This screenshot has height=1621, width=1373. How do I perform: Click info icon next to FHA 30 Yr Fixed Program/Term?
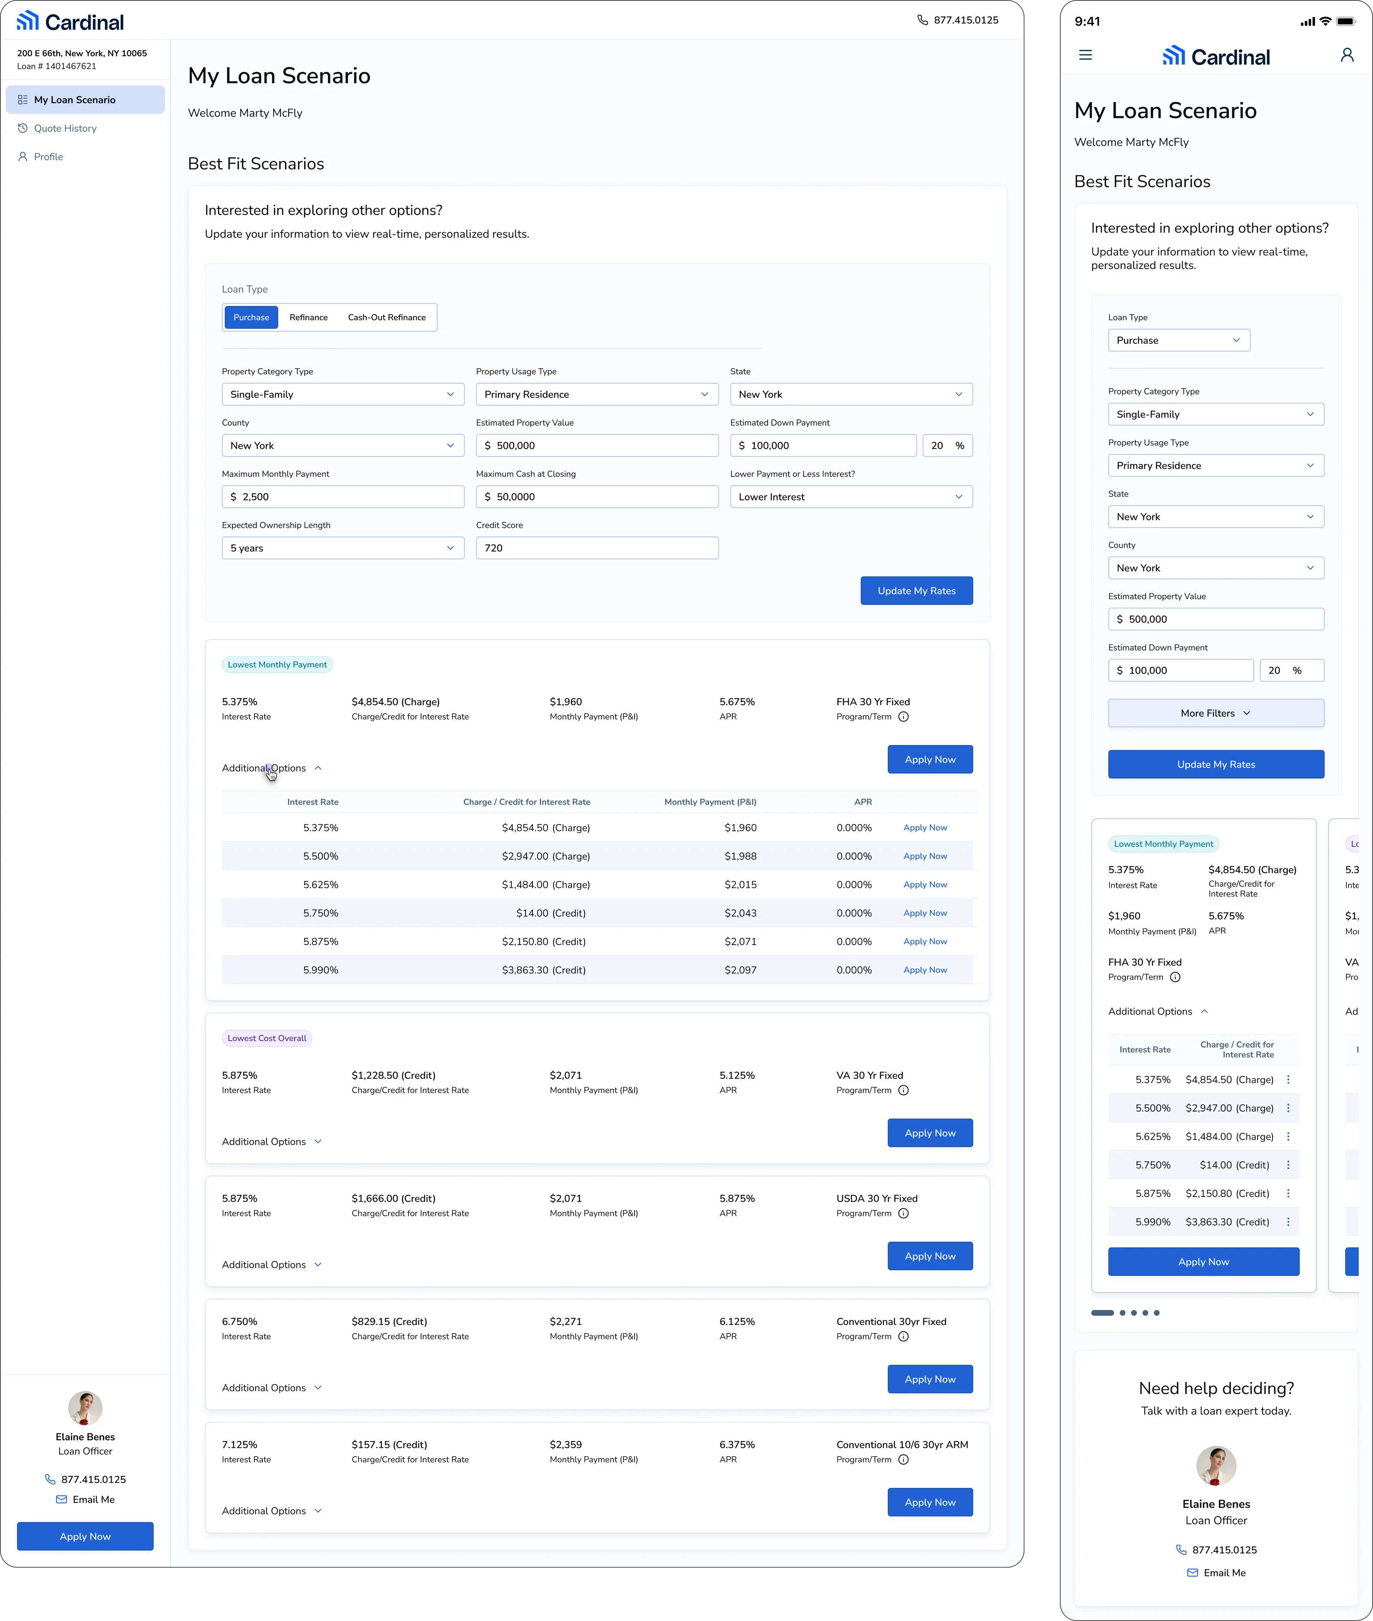coord(903,717)
